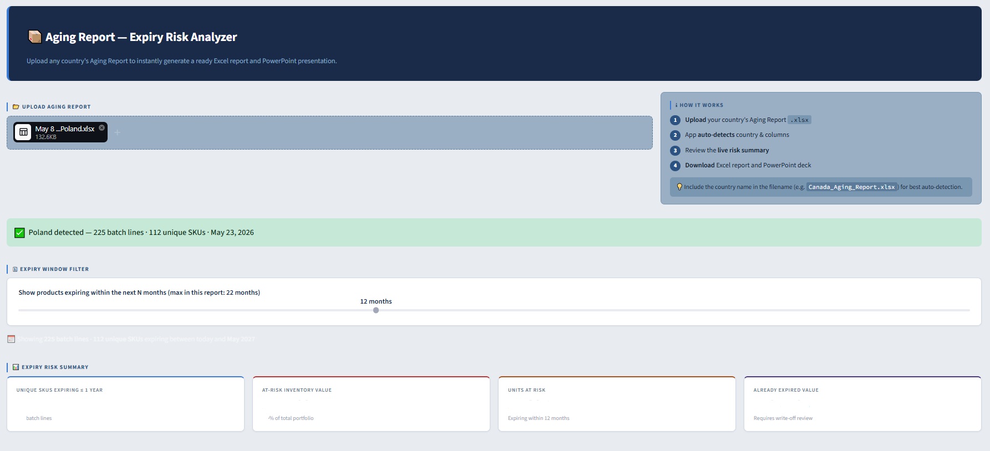This screenshot has height=451, width=990.
Task: Click 'Download Excel report and PowerPoint deck' step text
Action: point(748,165)
